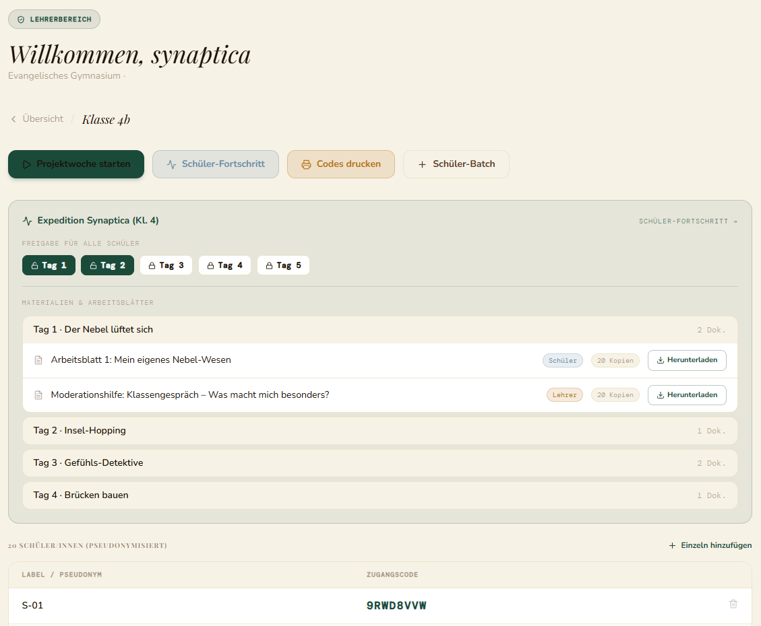Image resolution: width=761 pixels, height=626 pixels.
Task: Click 20 Schüler/innen (pseudonymisiert) label
Action: [88, 546]
